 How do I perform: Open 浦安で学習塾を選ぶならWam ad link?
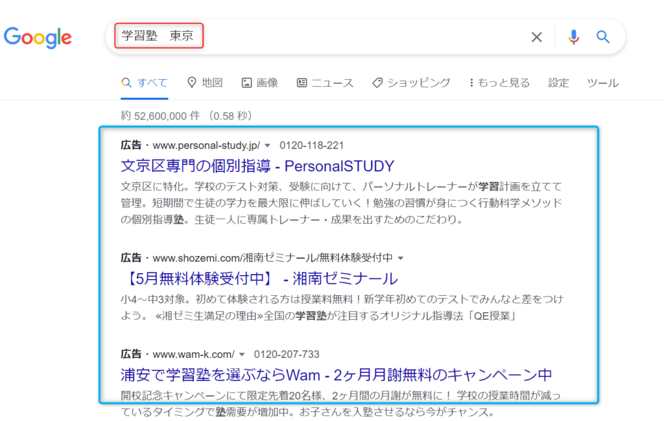tap(337, 375)
